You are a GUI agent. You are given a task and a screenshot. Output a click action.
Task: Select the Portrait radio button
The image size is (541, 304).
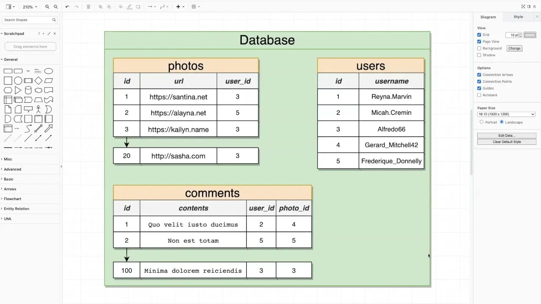(x=482, y=122)
